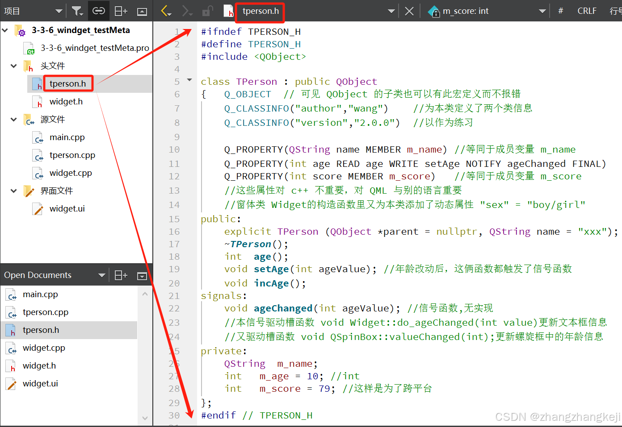Split the project pane via top split icon

(121, 11)
